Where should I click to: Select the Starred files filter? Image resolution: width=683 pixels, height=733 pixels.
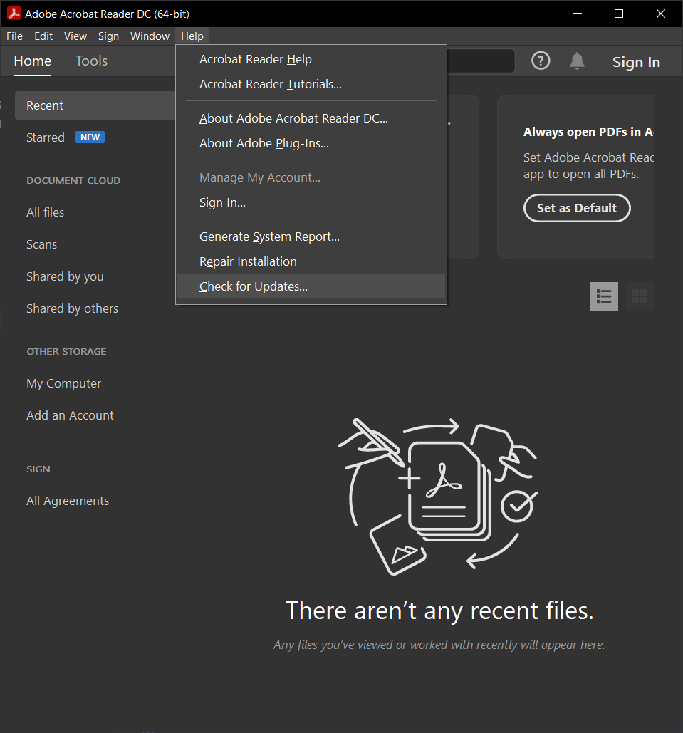[45, 137]
